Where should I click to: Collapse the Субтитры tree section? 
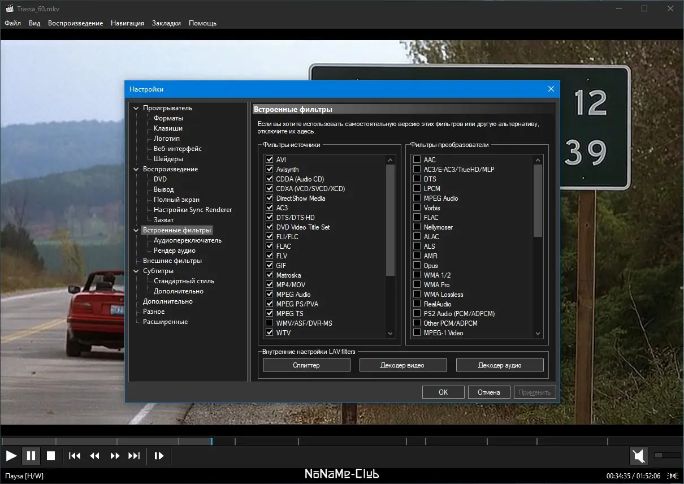136,271
